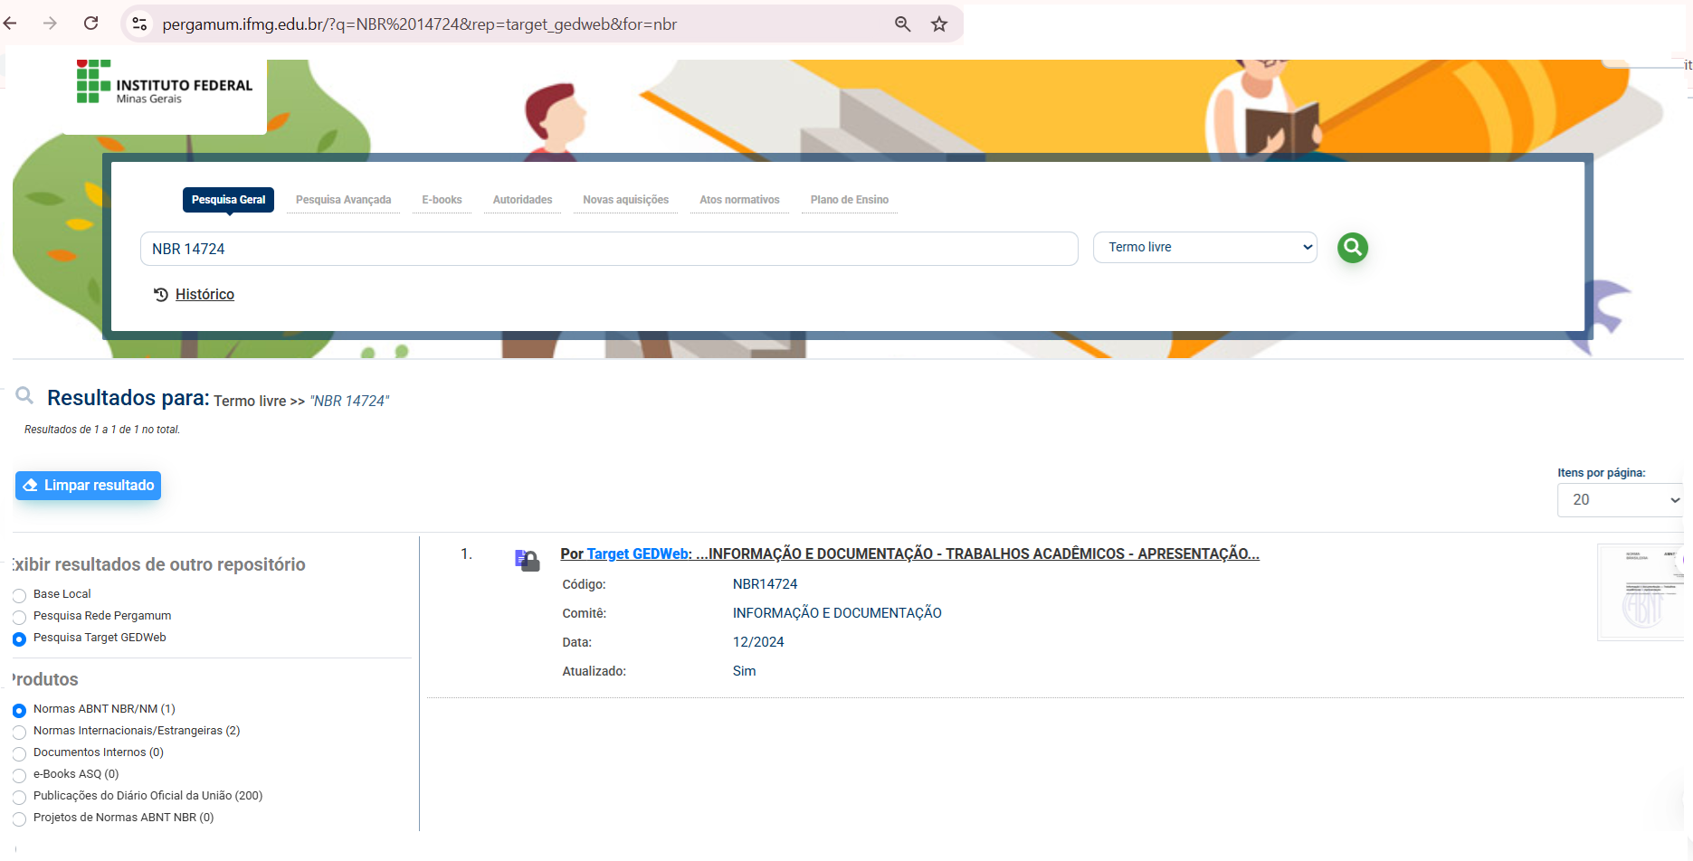Click the green search magnifier button
The image size is (1693, 861).
point(1352,248)
